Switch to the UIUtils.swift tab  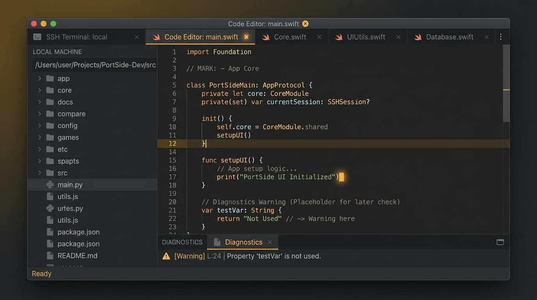[x=368, y=37]
